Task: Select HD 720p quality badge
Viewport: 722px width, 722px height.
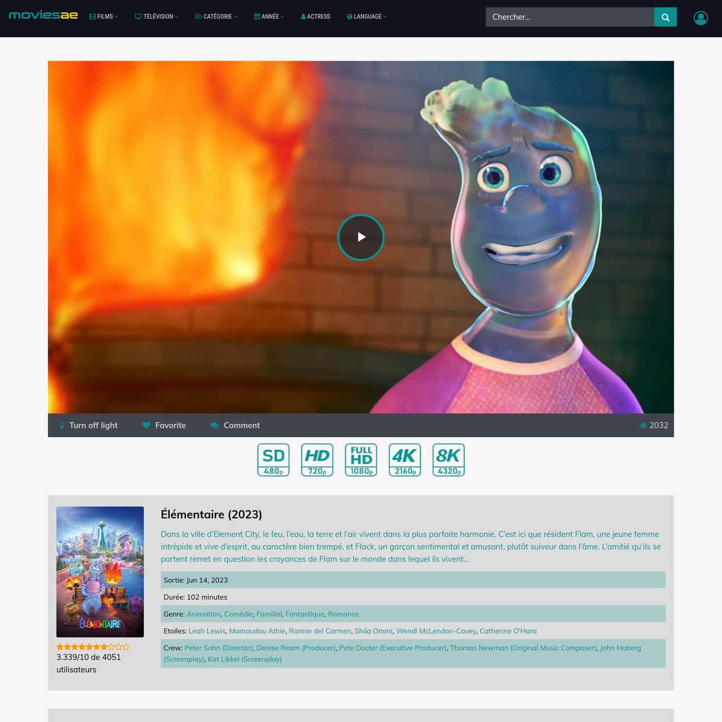Action: pos(317,460)
